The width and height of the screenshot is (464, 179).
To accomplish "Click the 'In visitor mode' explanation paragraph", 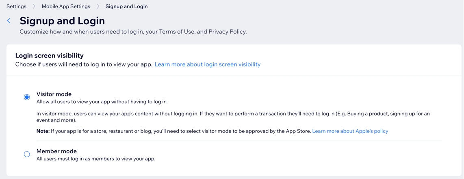I will [233, 117].
